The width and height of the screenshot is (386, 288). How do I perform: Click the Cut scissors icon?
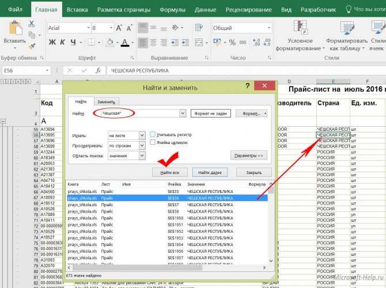[x=32, y=24]
